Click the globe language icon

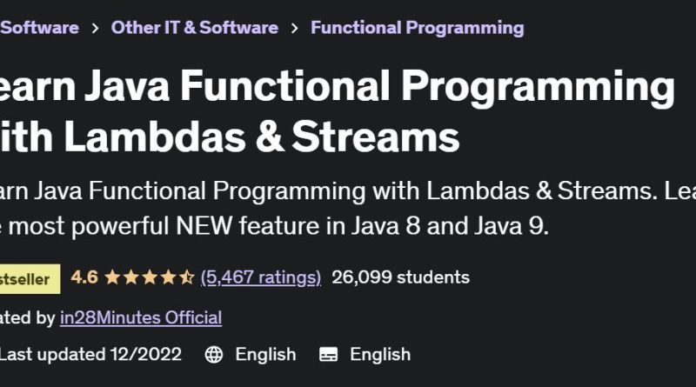tap(213, 355)
